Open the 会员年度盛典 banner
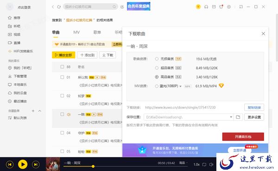 click(139, 6)
